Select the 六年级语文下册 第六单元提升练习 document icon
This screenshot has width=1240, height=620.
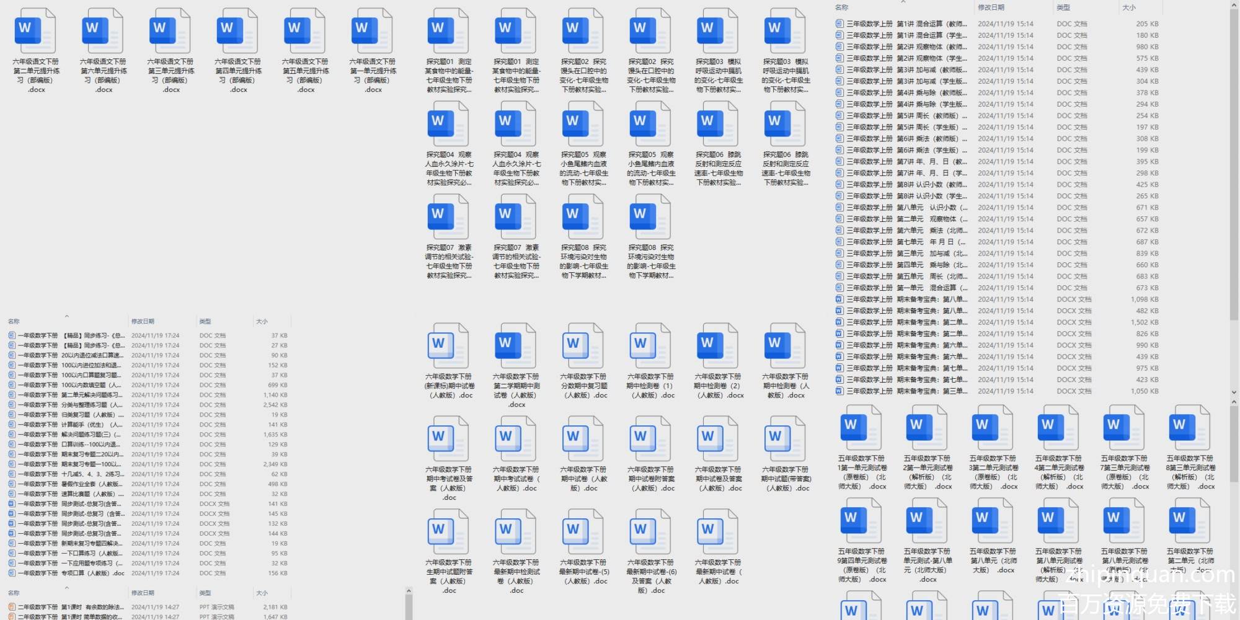(x=104, y=31)
